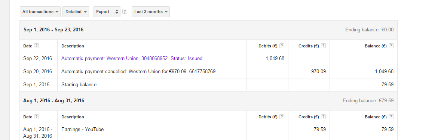Click help icon beside Balance (€) in August table
This screenshot has height=140, width=447.
point(391,116)
